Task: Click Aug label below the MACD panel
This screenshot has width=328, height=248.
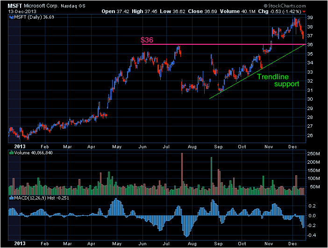Action: (x=192, y=244)
